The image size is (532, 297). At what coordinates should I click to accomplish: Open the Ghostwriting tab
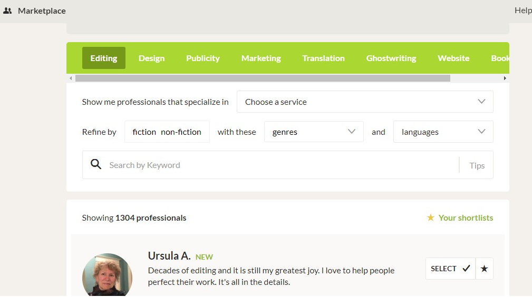click(x=391, y=58)
